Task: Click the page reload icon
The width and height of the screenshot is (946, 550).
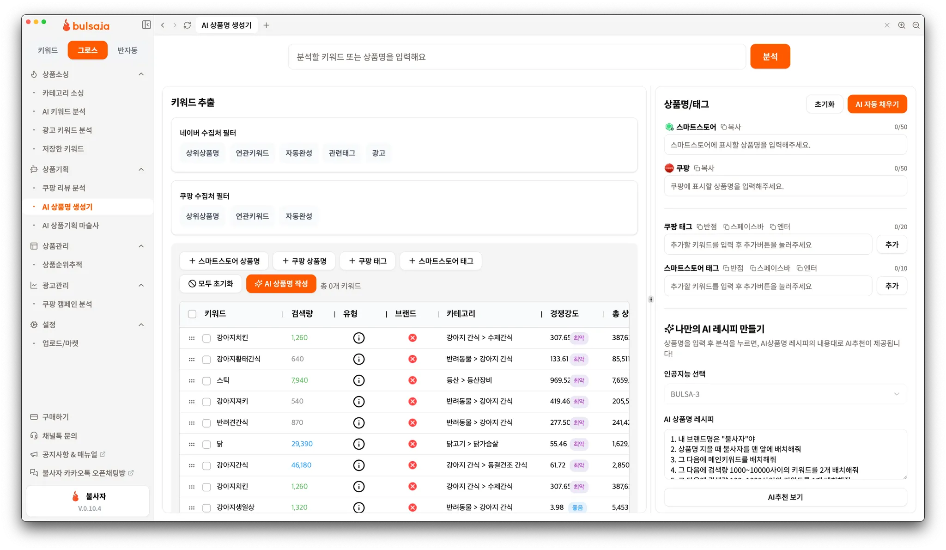Action: (187, 25)
